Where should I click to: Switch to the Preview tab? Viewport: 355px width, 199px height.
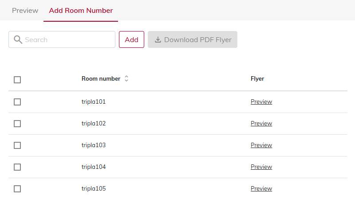pos(25,11)
